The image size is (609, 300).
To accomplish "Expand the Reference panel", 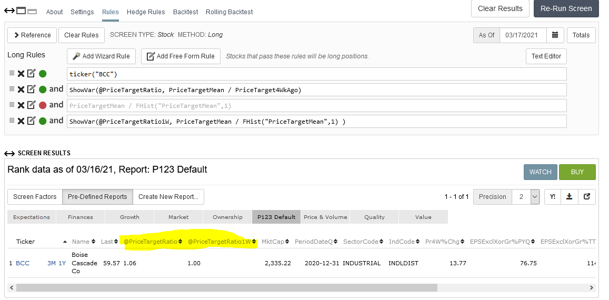I will (x=32, y=35).
